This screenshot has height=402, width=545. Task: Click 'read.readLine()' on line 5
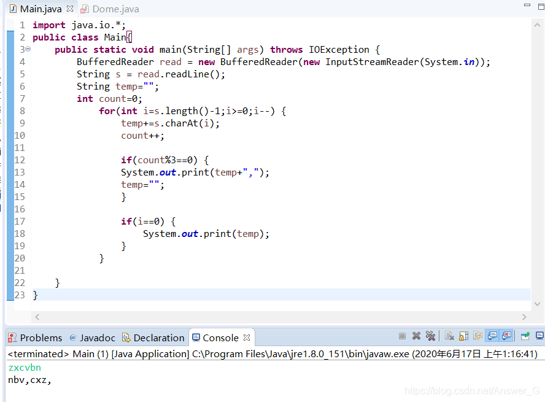point(180,74)
